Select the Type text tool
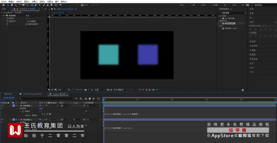Viewport: 277px width, 143px height. click(39, 5)
